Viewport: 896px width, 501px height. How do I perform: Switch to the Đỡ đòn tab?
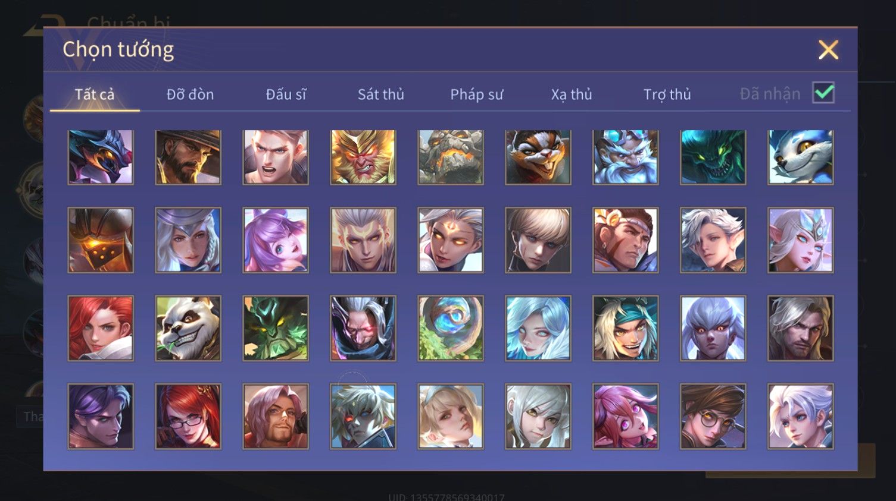(190, 94)
